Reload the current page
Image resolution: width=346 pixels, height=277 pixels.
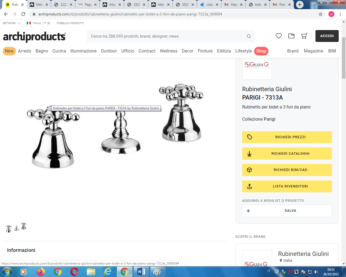(x=23, y=14)
